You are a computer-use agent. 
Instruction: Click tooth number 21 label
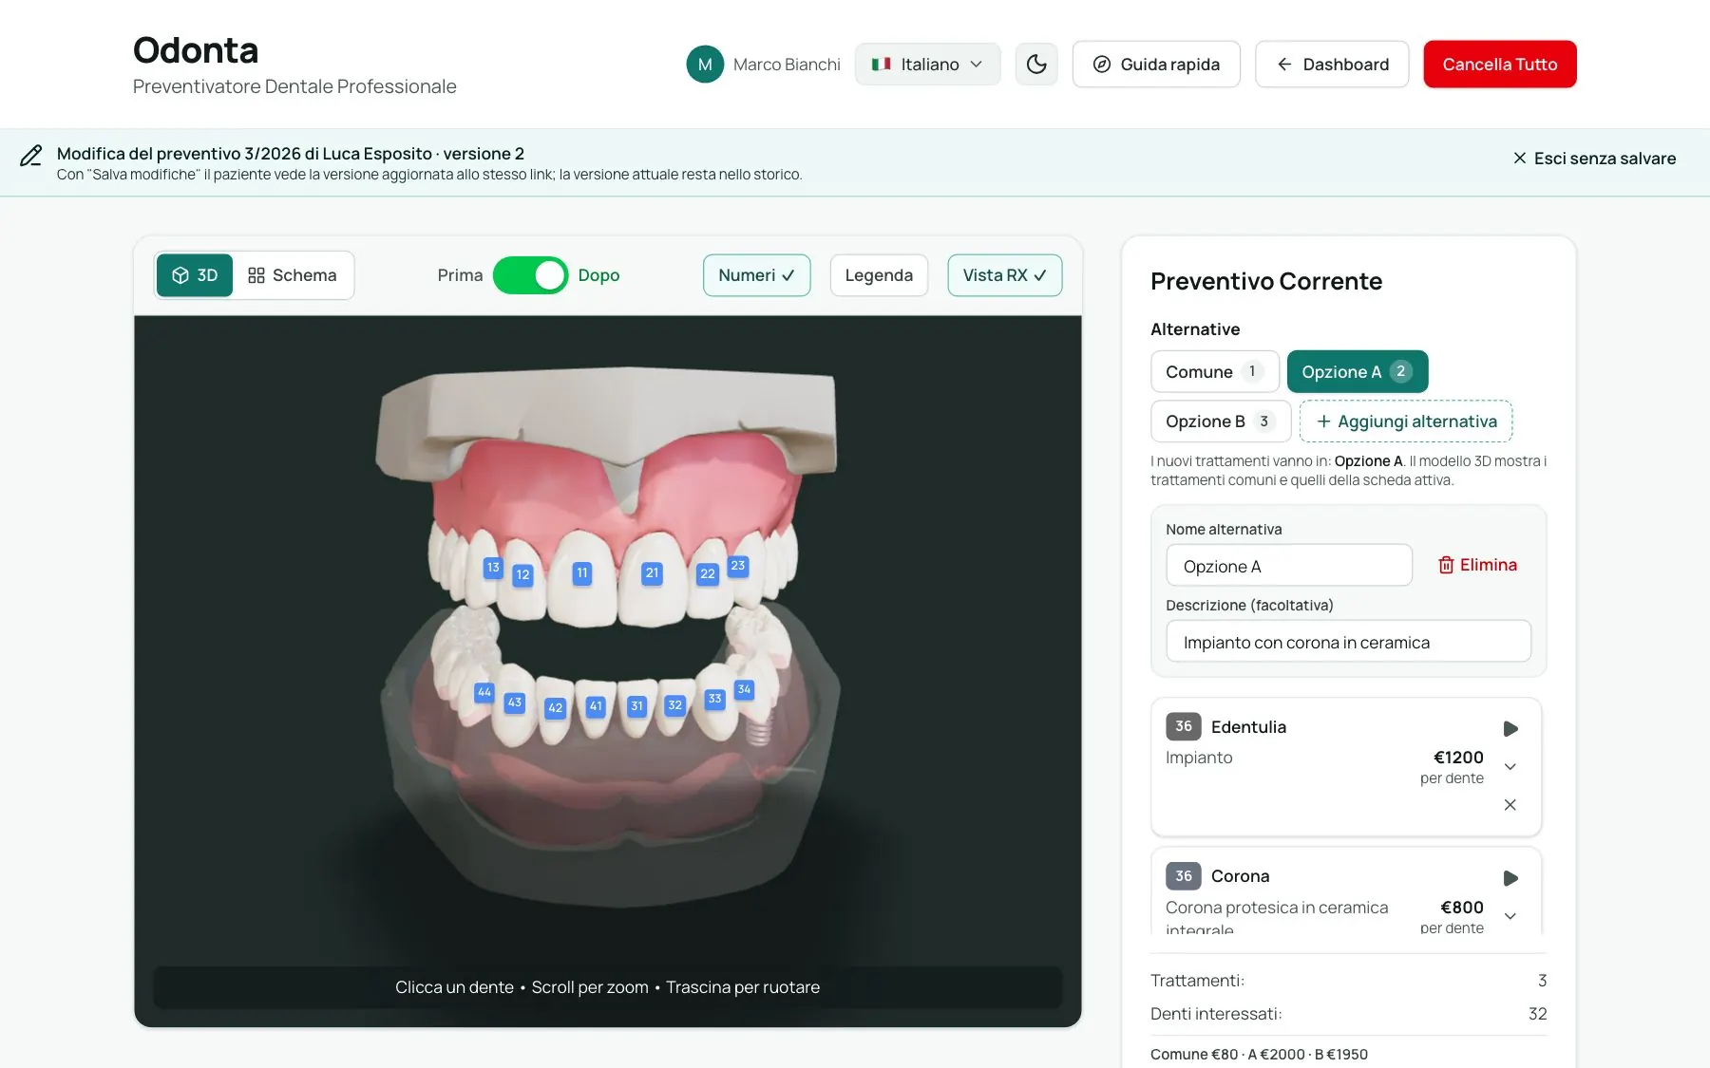click(x=652, y=573)
